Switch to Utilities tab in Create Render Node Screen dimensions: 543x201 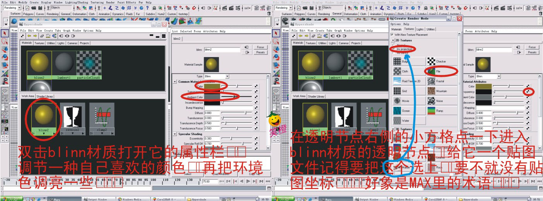coord(431,29)
